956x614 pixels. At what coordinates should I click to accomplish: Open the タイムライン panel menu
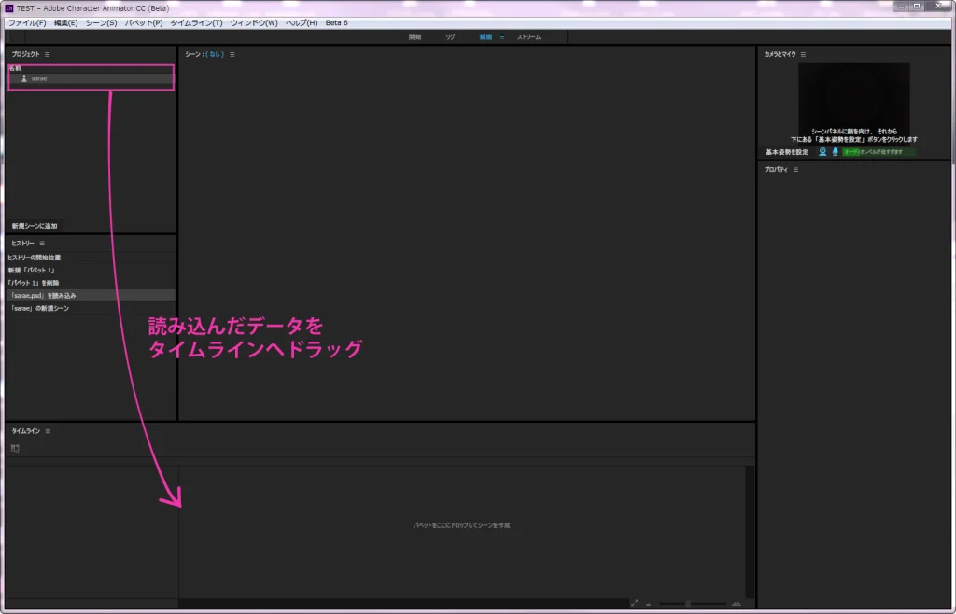(48, 431)
